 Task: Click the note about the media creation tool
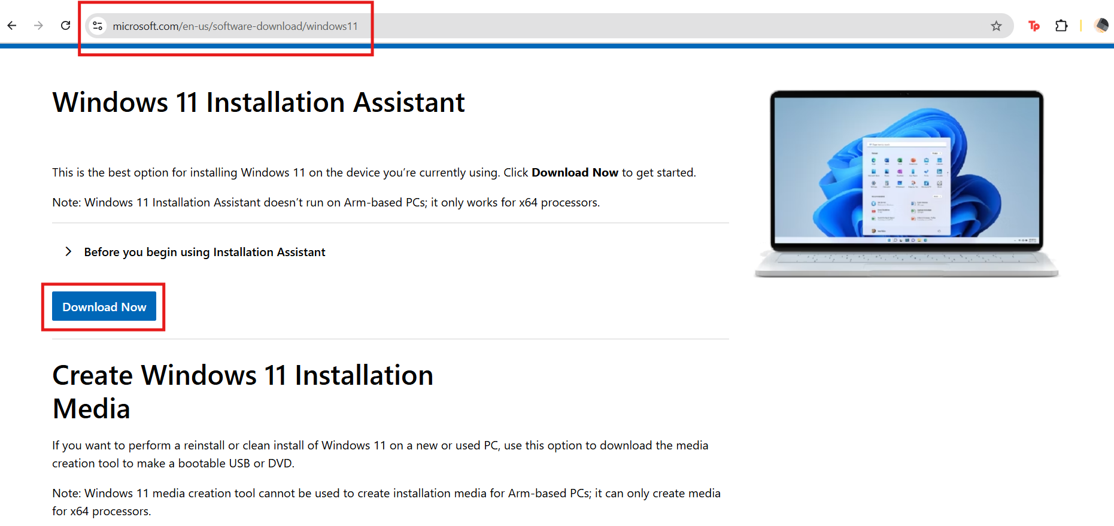[386, 502]
